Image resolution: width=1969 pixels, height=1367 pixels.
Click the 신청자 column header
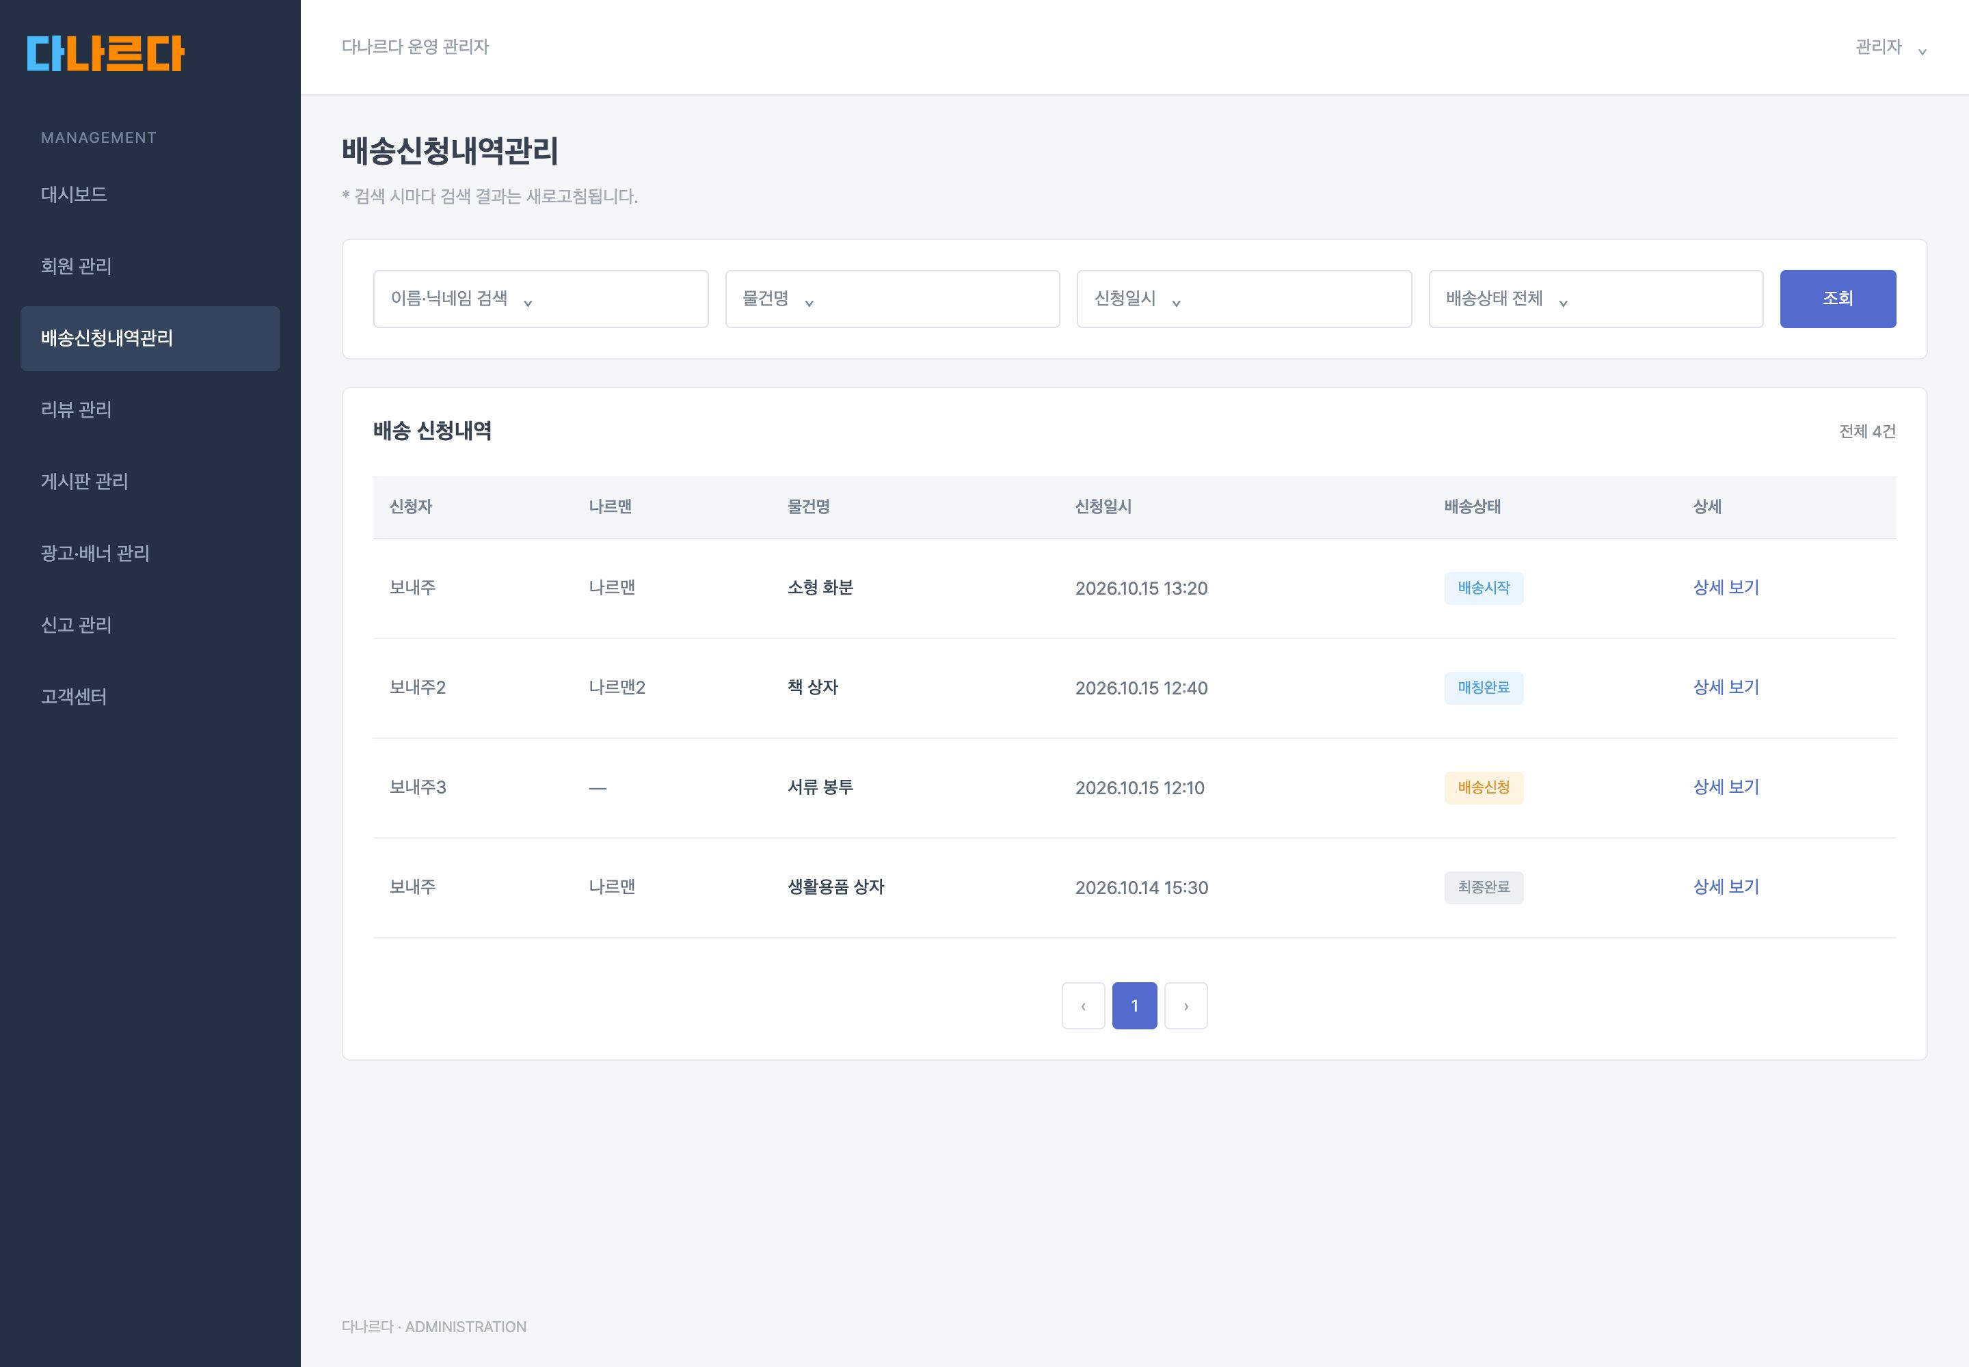pyautogui.click(x=412, y=507)
